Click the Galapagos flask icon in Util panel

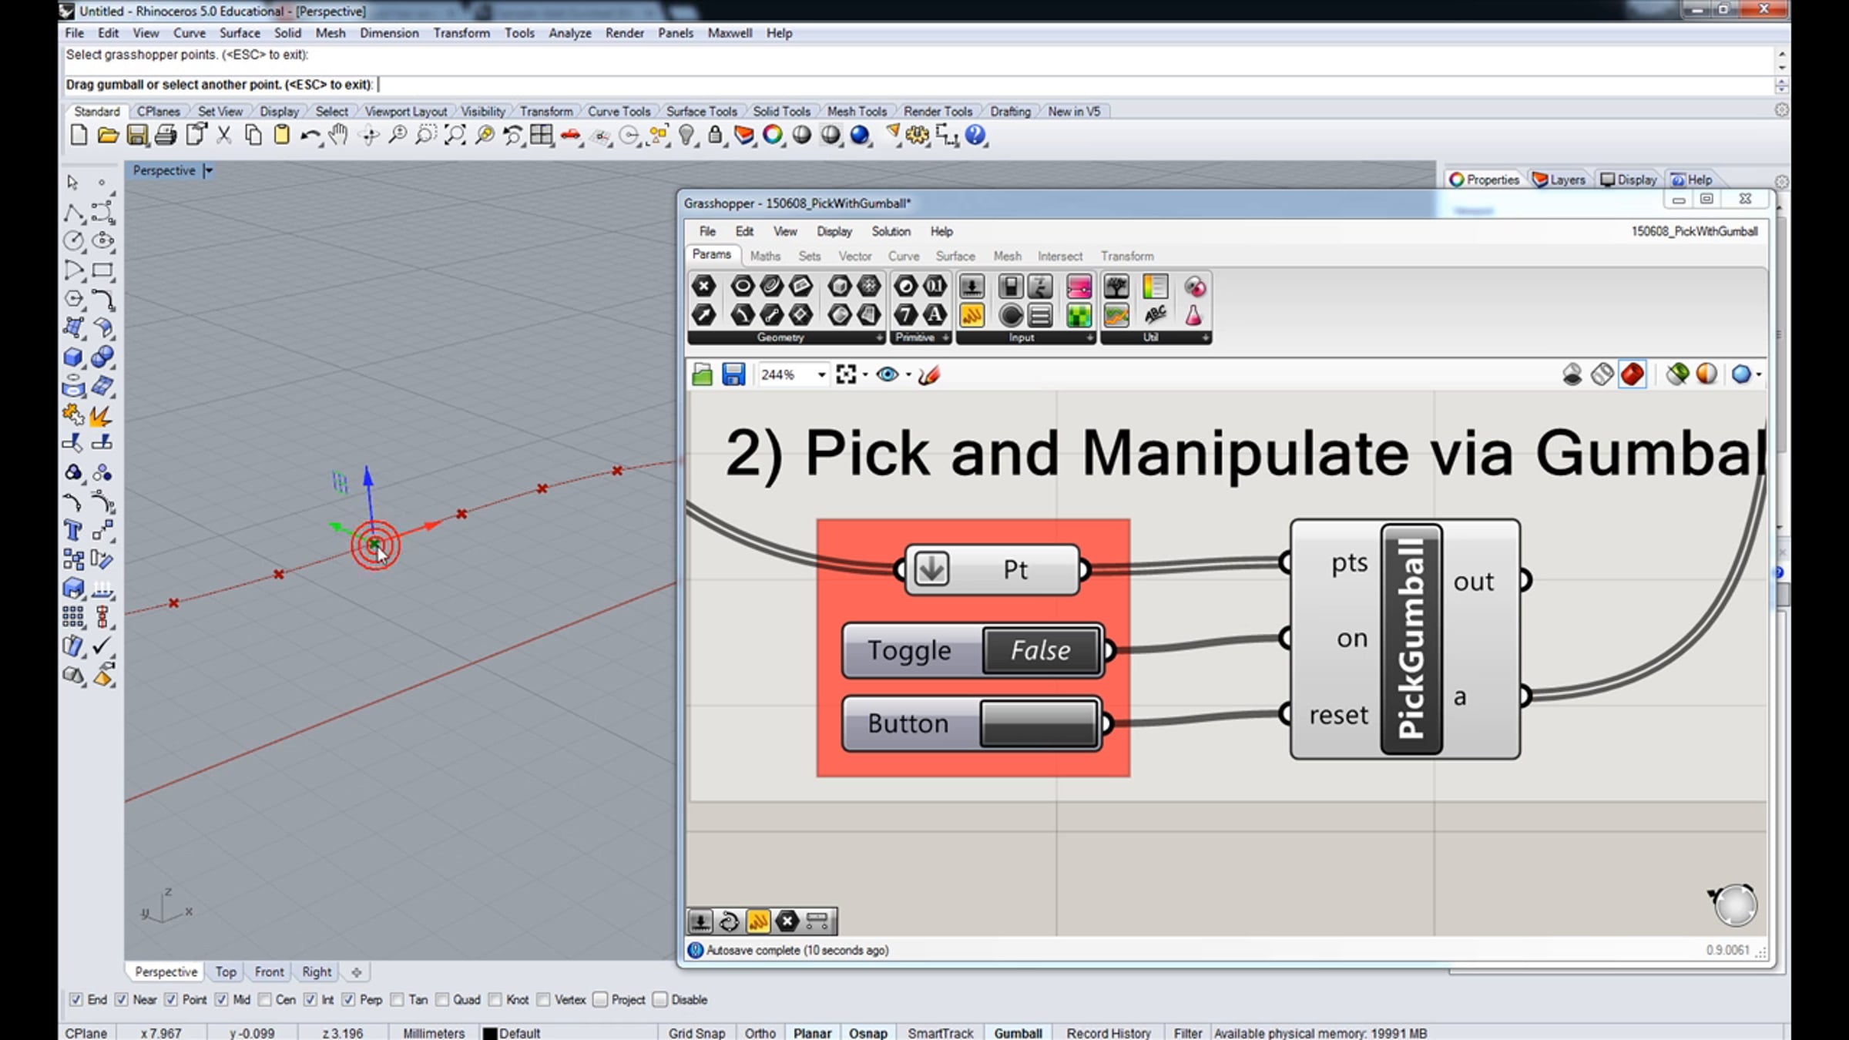tap(1193, 315)
